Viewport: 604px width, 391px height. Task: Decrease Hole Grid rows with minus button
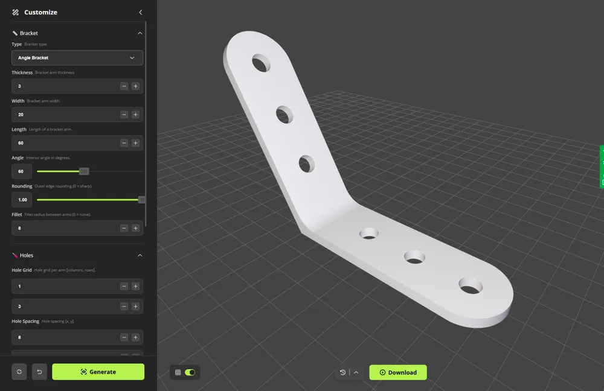pos(124,306)
